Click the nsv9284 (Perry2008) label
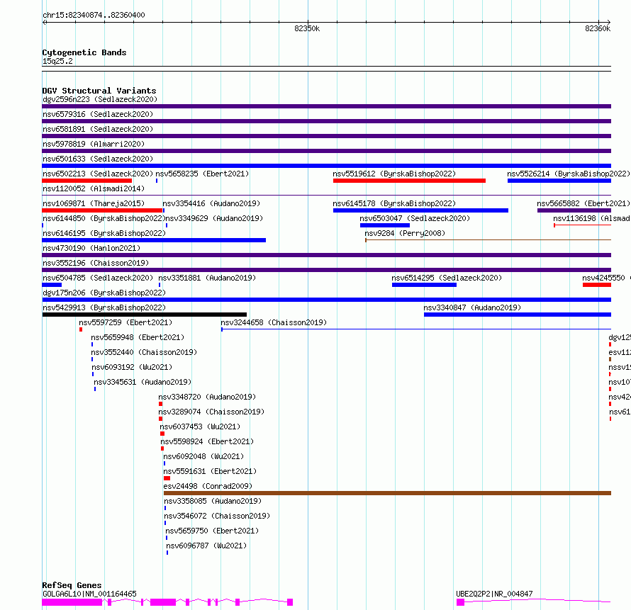Screen dimensions: 631x610 405,233
